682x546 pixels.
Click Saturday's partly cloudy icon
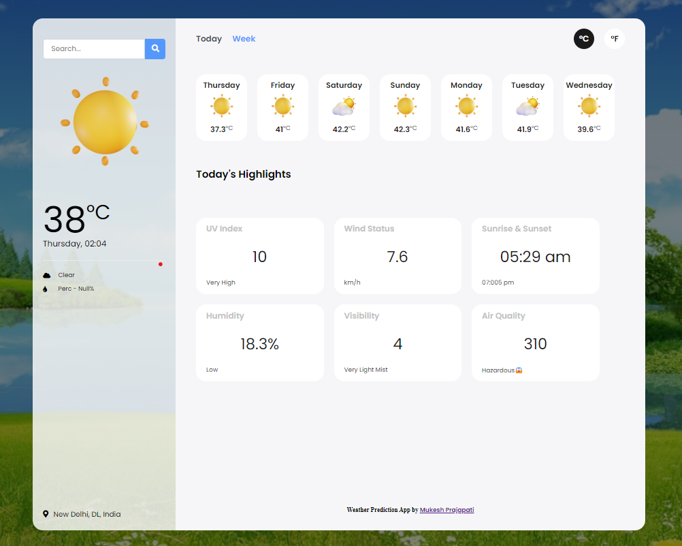tap(344, 107)
